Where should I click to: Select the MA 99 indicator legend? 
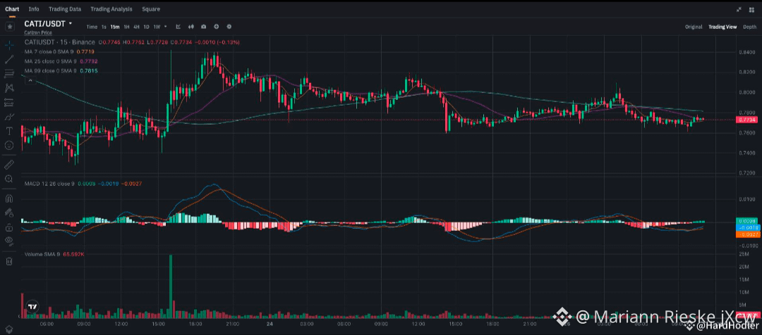pyautogui.click(x=61, y=71)
